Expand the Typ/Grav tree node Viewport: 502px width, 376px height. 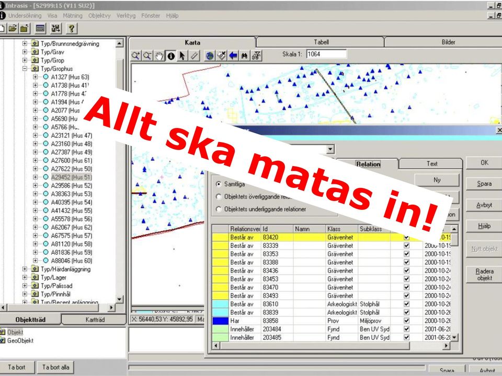pyautogui.click(x=25, y=52)
